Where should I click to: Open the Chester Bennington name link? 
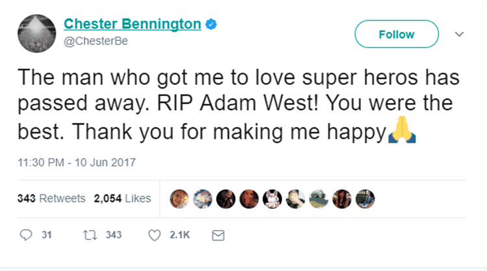[x=132, y=25]
